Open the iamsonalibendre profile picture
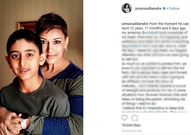 click(127, 8)
